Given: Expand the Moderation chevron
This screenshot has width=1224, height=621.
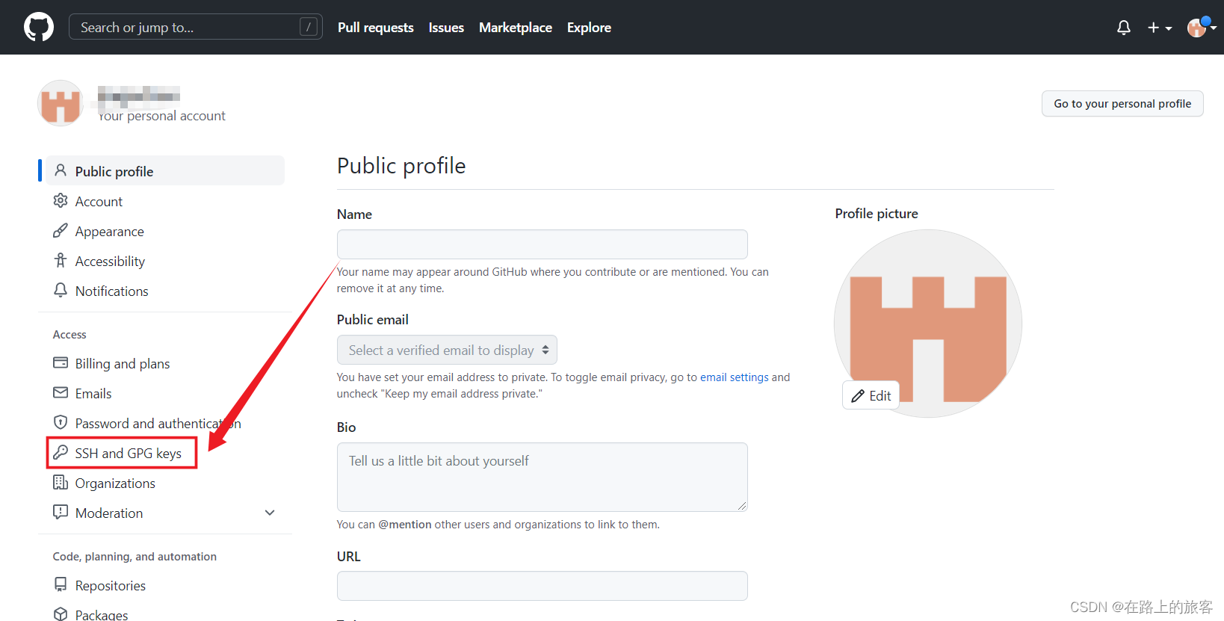Looking at the screenshot, I should click(x=270, y=513).
